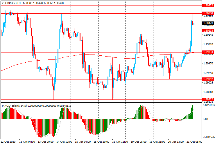Click the 15 Oct 04:00 time label

click(x=83, y=142)
